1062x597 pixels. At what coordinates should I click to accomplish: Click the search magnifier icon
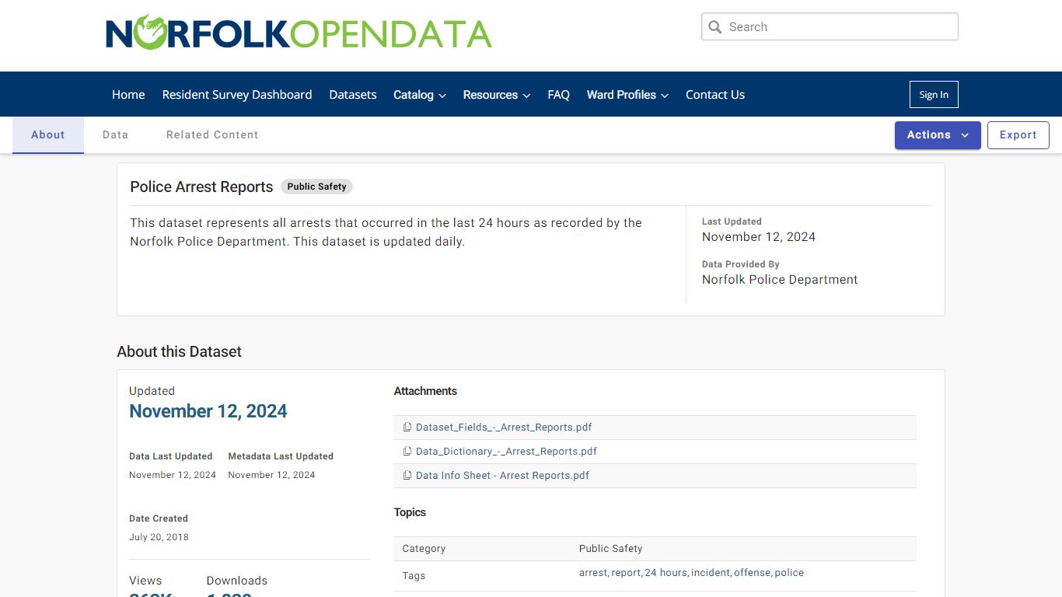(715, 27)
